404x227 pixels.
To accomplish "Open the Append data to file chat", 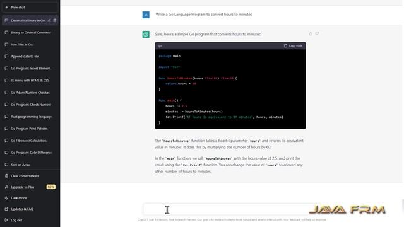I will click(30, 56).
